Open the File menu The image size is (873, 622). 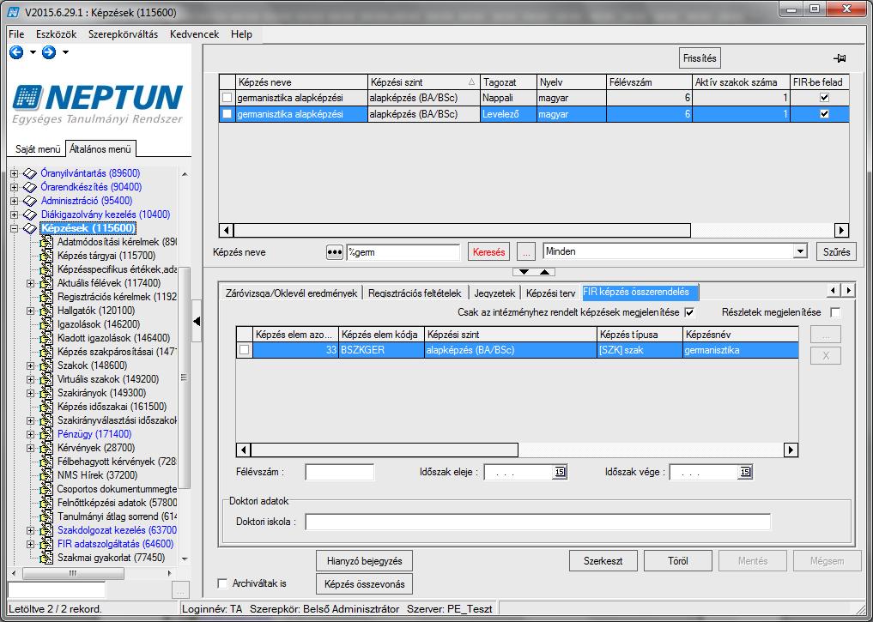(x=16, y=34)
